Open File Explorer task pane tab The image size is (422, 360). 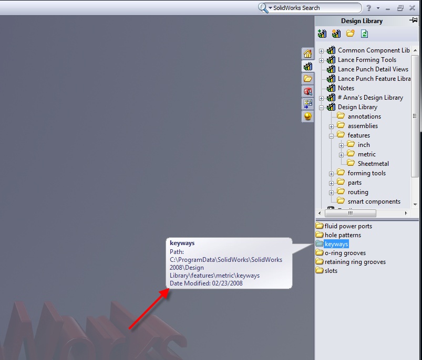[308, 78]
